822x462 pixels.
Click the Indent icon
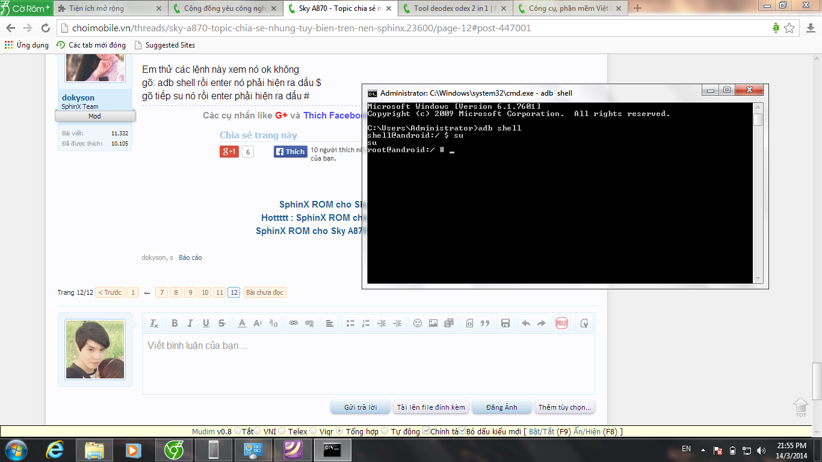(x=397, y=323)
